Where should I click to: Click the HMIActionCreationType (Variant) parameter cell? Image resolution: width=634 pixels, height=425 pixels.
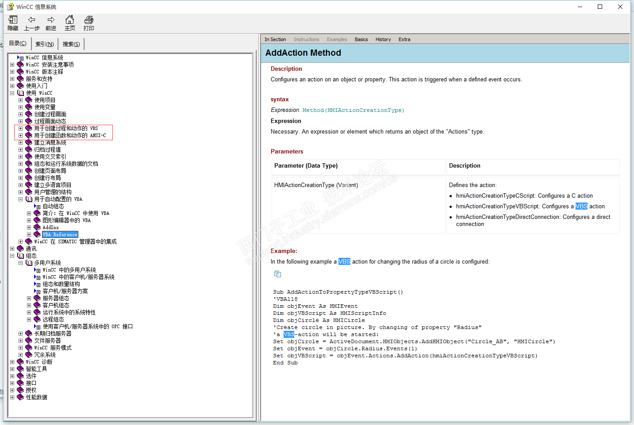coord(358,205)
